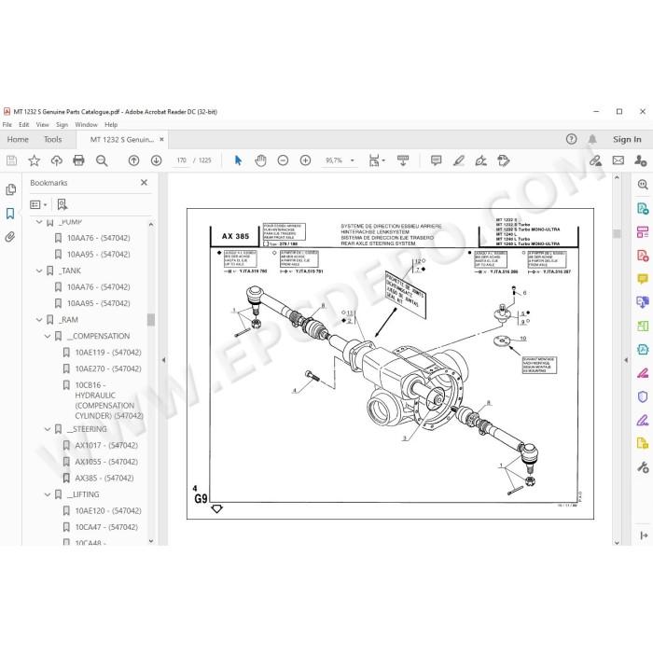Select the Highlight text pen
Screen dimensions: 653x653
(459, 160)
